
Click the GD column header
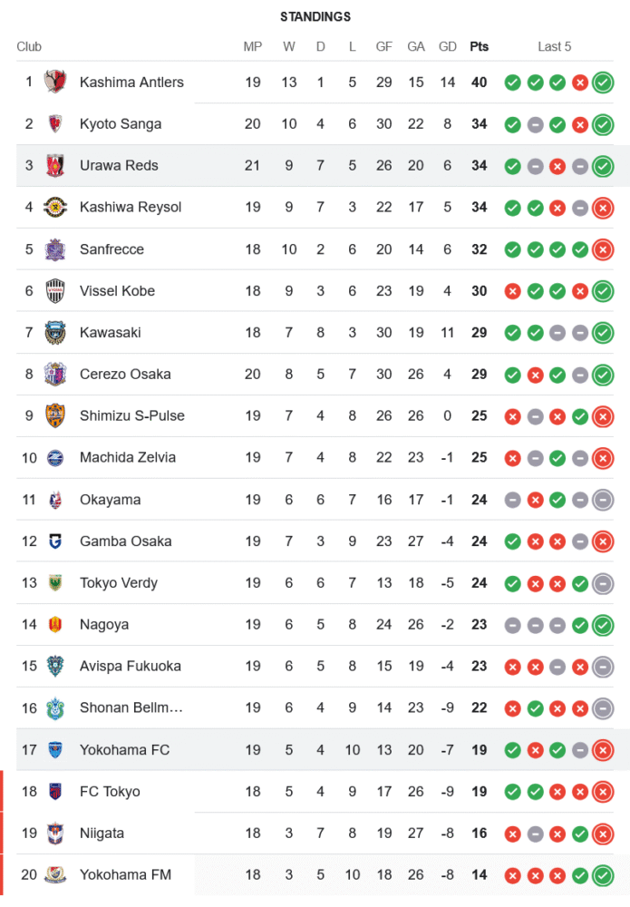point(447,46)
